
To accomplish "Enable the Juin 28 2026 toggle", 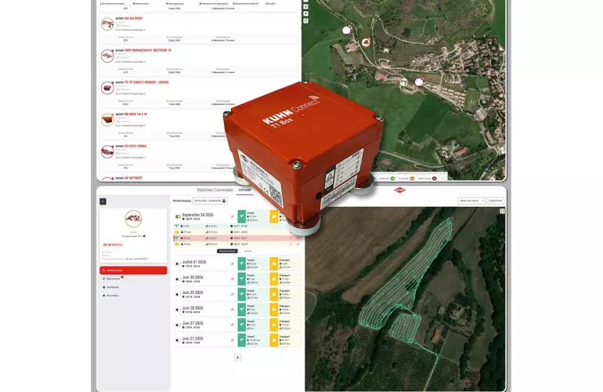I will click(178, 310).
